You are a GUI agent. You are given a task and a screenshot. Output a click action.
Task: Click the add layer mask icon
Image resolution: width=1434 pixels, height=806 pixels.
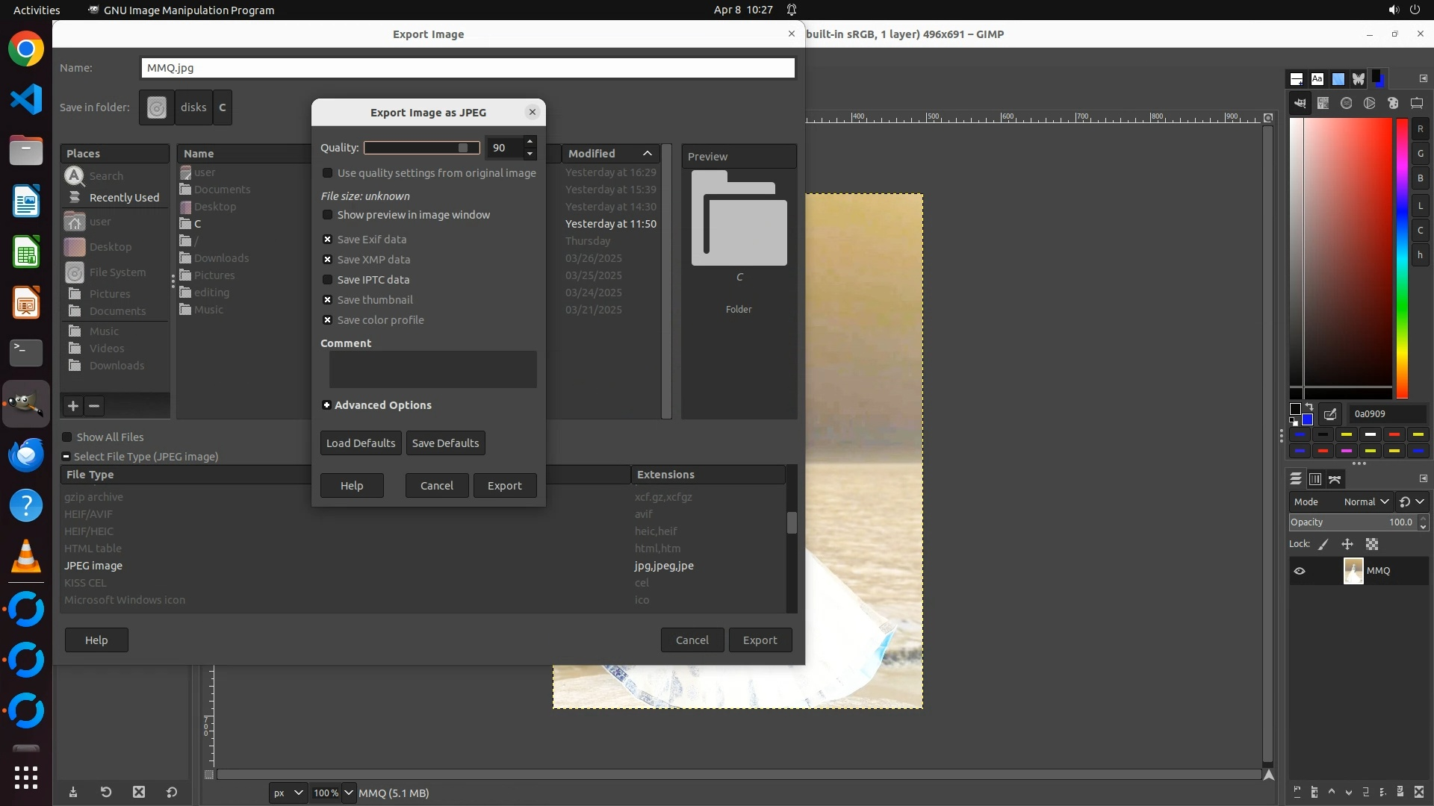1400,792
